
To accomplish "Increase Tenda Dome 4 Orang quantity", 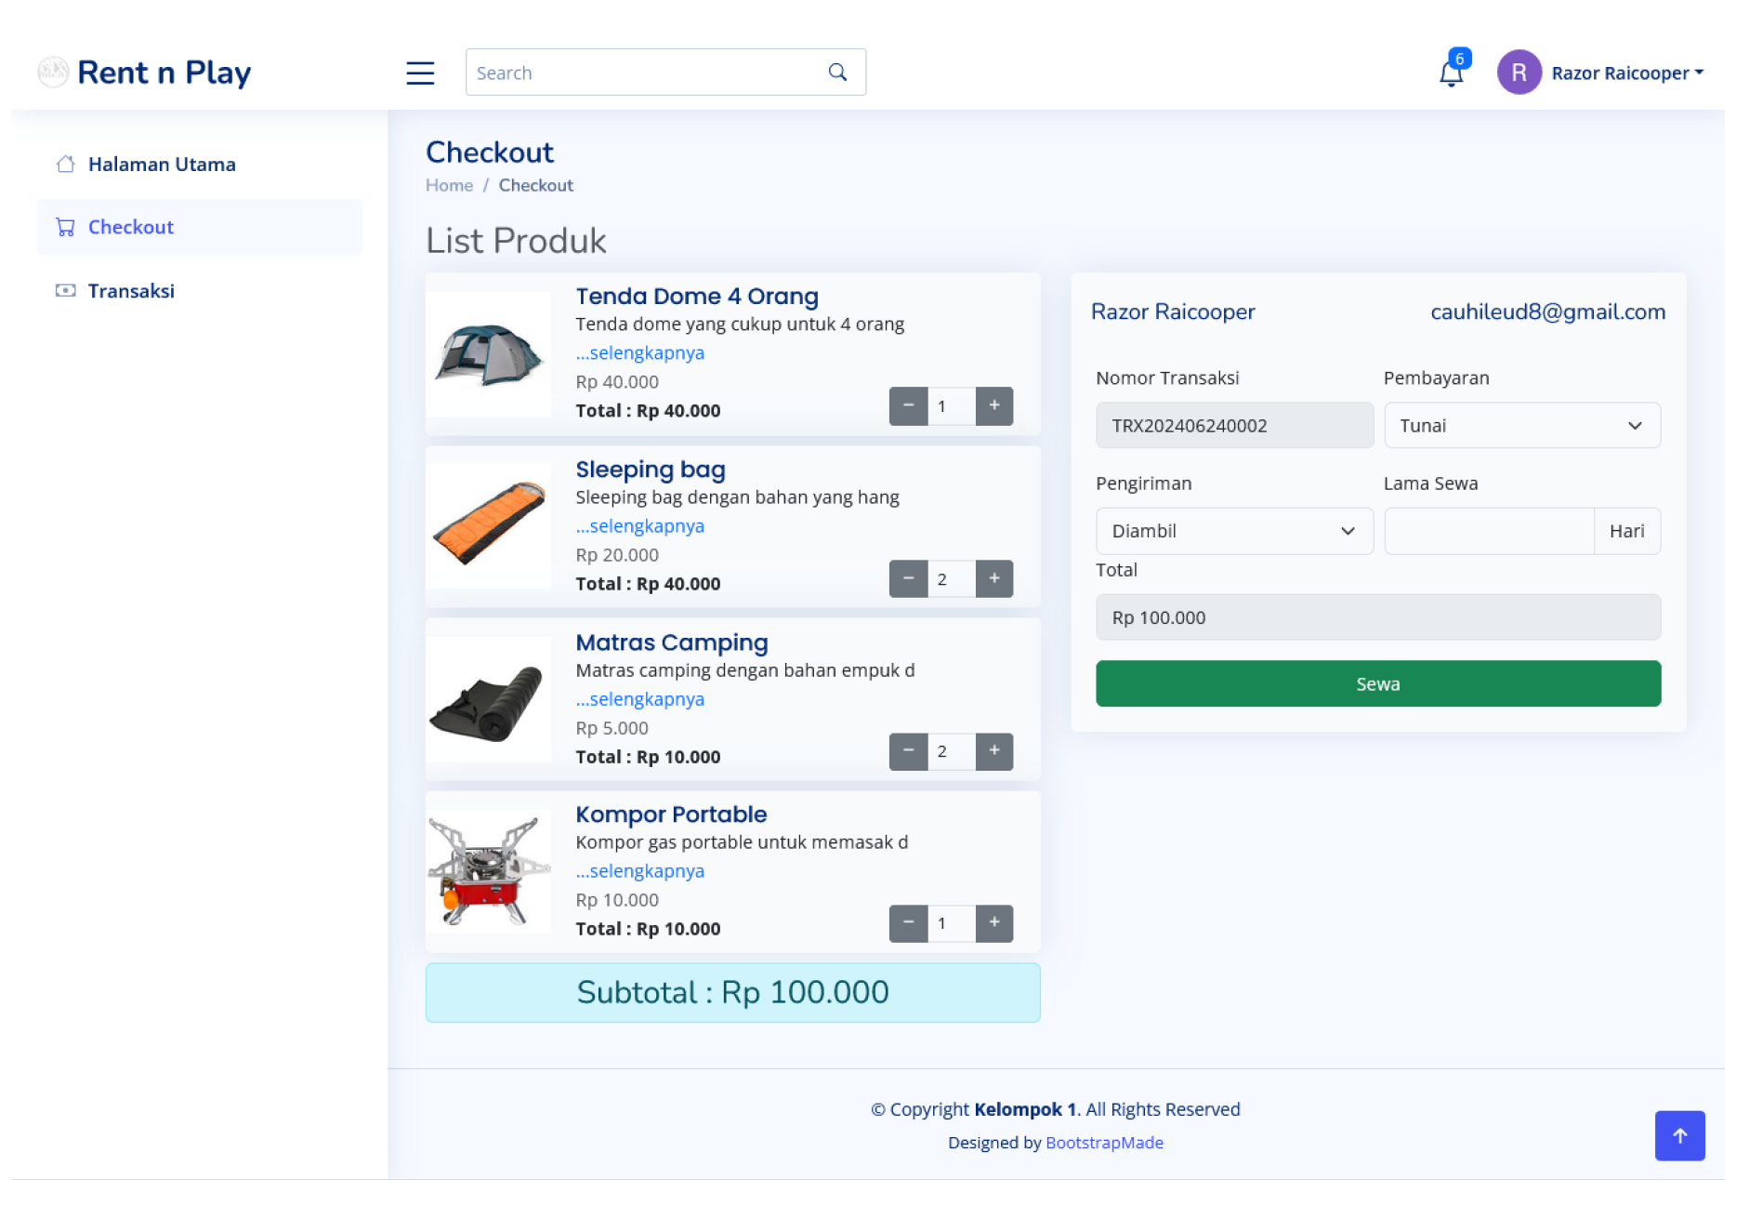I will 993,405.
